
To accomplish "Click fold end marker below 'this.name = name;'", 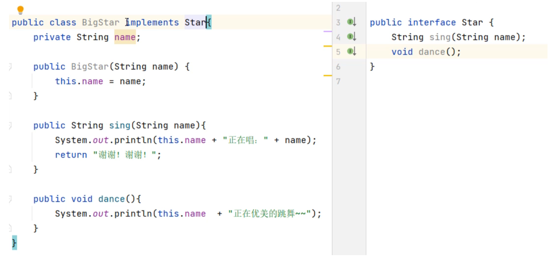I will click(10, 96).
